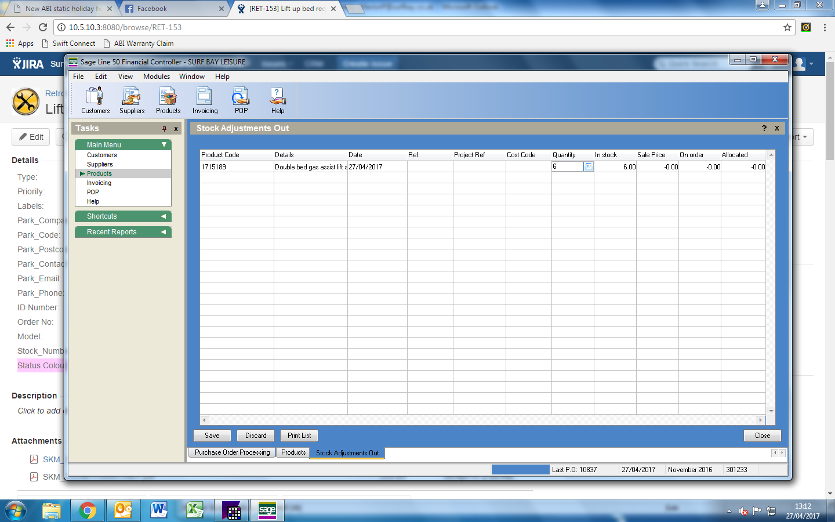Select Invoicing in the Main Menu list
Screen dimensions: 835x522
pos(99,183)
